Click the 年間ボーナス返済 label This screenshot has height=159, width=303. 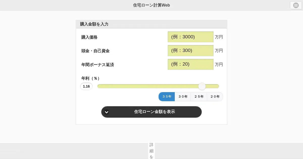click(x=97, y=65)
